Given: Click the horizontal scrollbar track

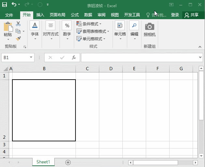Looking at the screenshot, I should (x=185, y=162).
